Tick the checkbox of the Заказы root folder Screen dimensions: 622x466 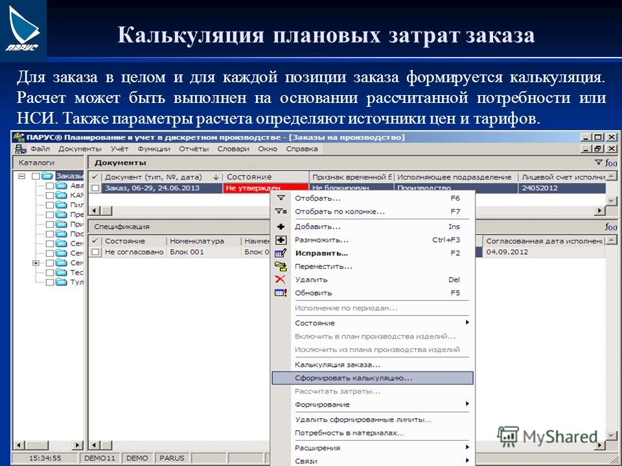click(36, 176)
